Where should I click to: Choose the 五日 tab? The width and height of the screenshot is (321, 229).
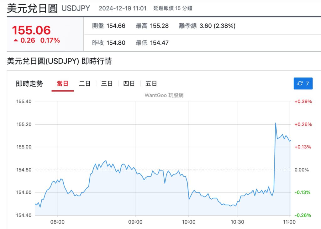pyautogui.click(x=151, y=84)
